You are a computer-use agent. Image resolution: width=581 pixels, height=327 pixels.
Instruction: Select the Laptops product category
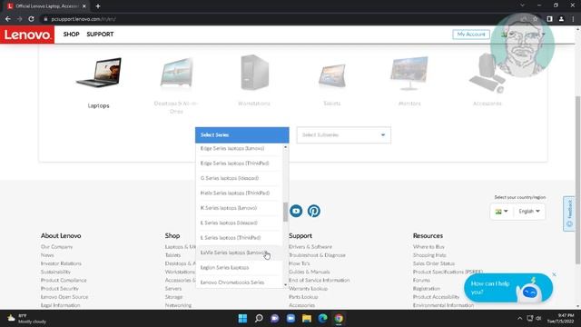pyautogui.click(x=98, y=83)
